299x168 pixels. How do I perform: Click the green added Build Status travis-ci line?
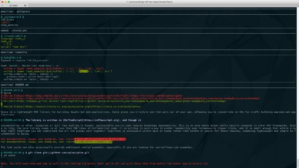click(x=71, y=107)
